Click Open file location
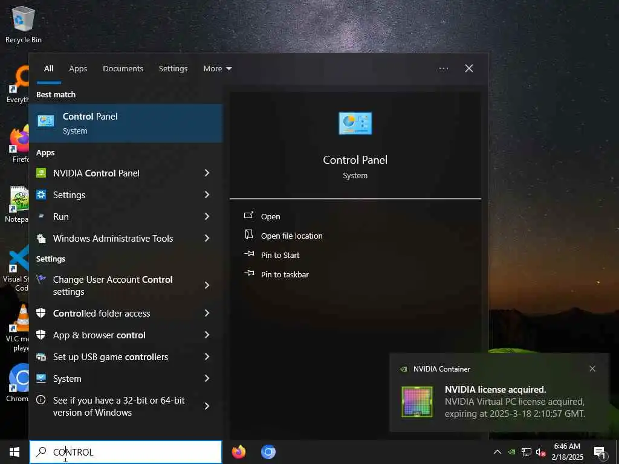The image size is (619, 464). click(x=292, y=236)
